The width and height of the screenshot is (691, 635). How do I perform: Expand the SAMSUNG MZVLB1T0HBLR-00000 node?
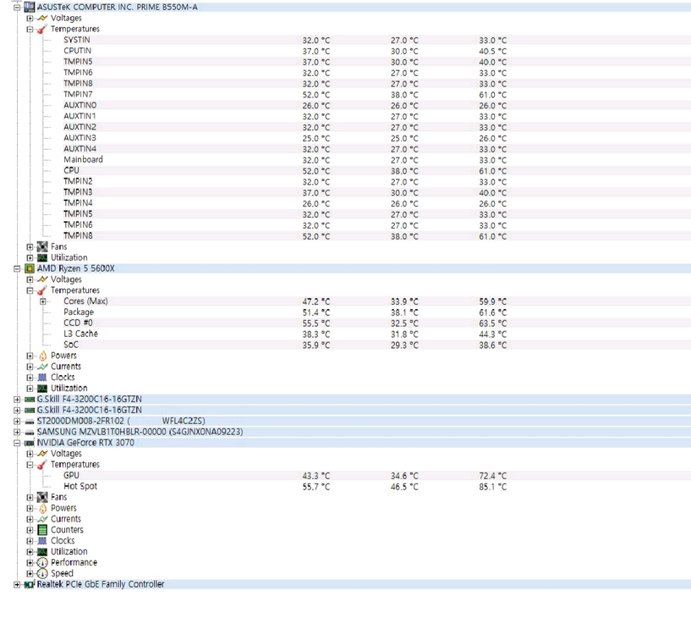point(17,433)
